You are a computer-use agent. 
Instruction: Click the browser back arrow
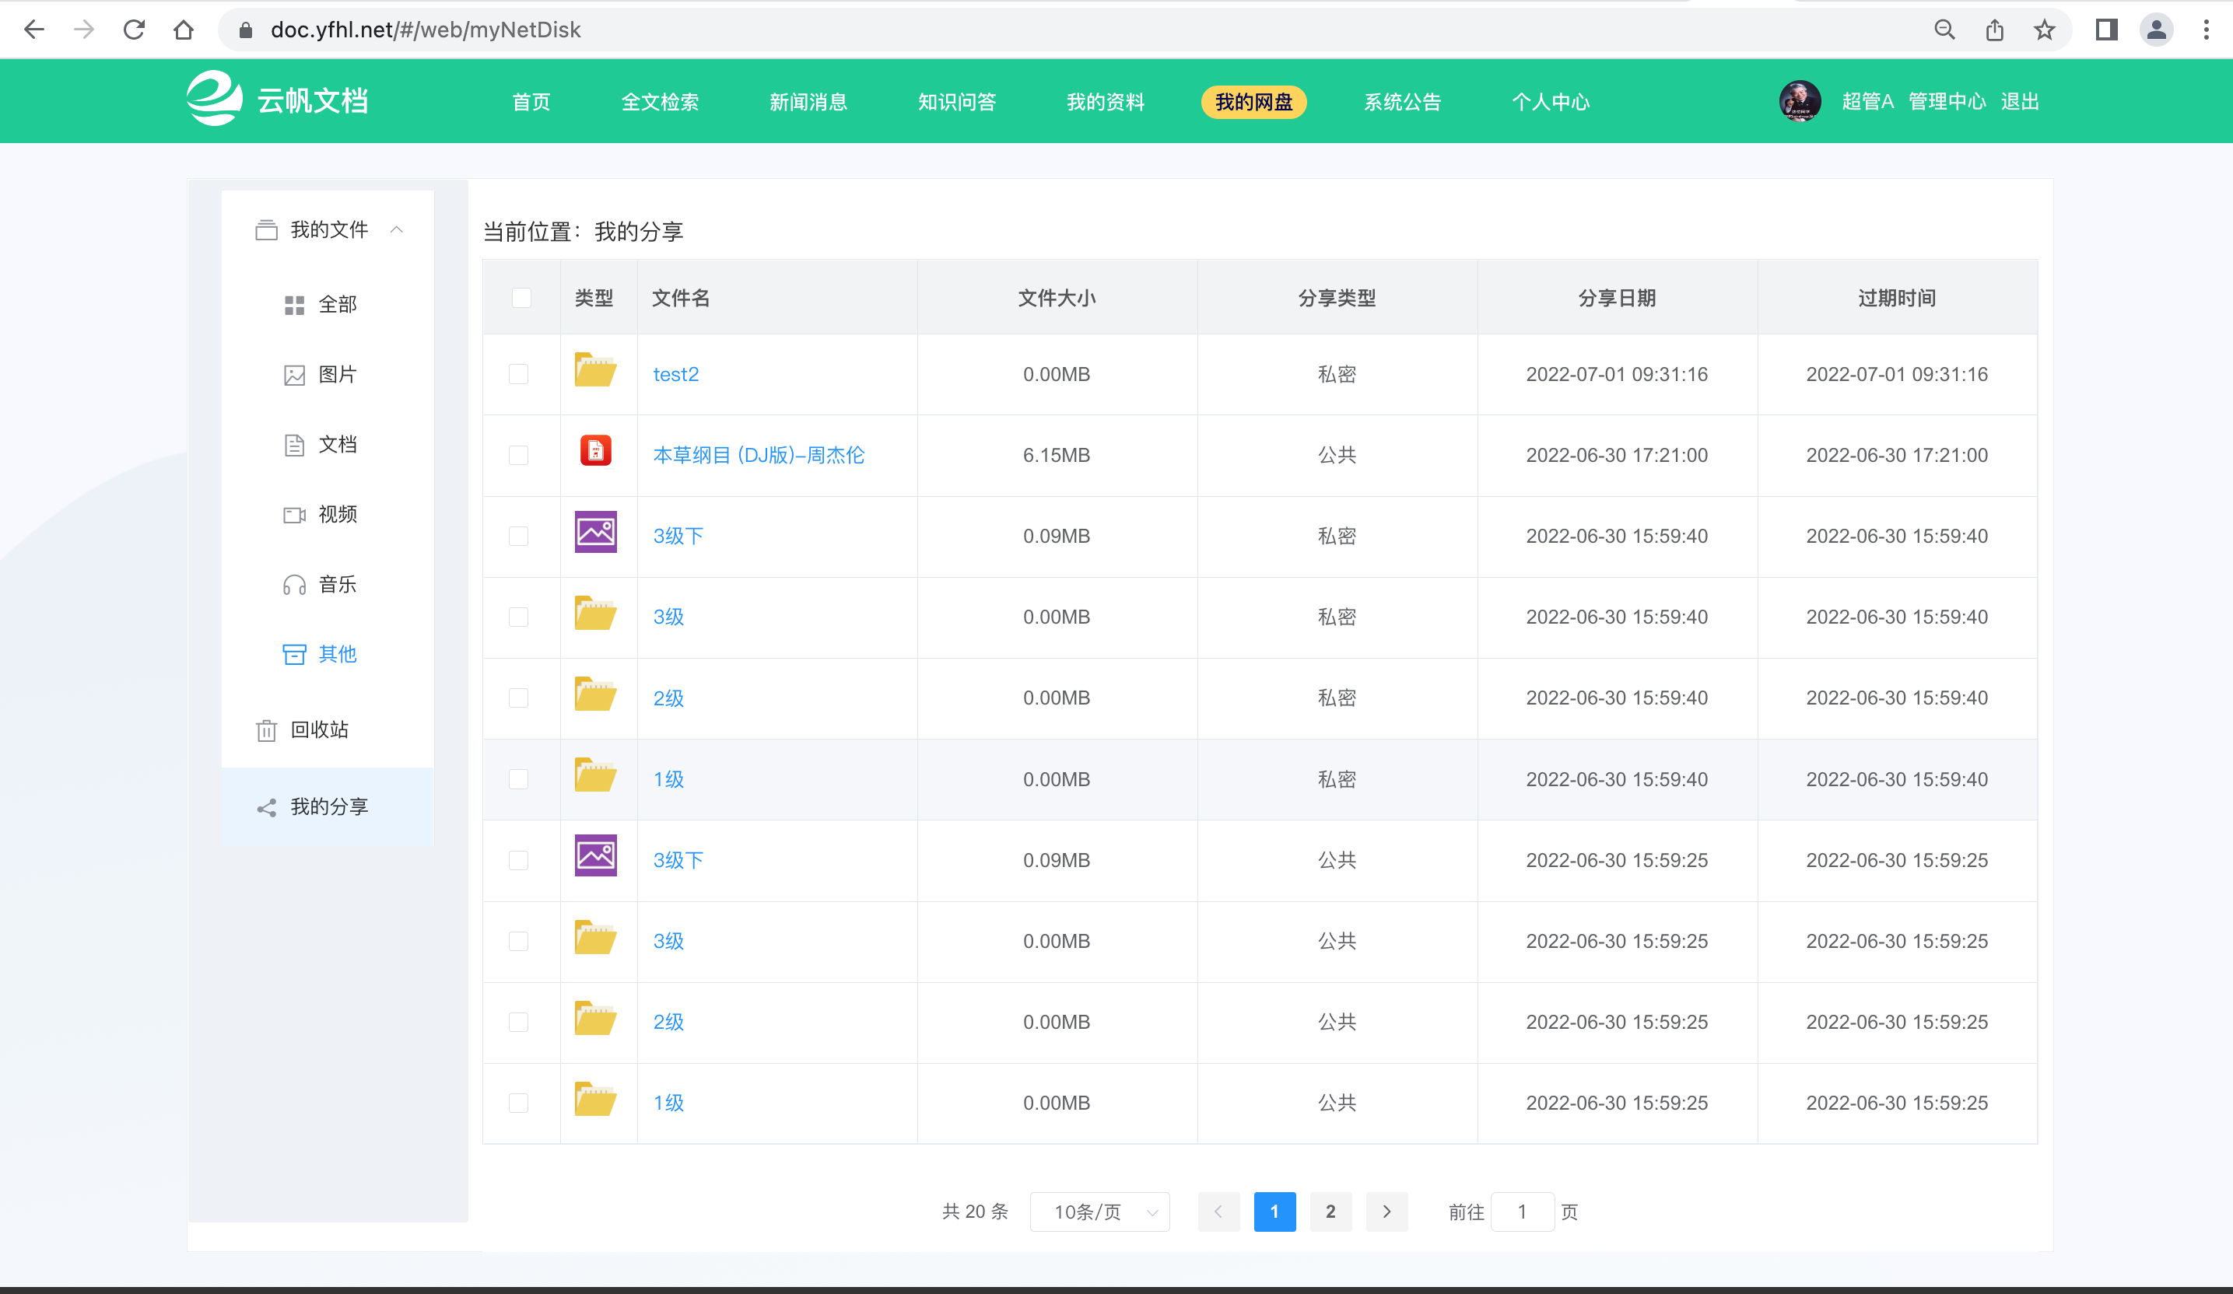click(33, 30)
